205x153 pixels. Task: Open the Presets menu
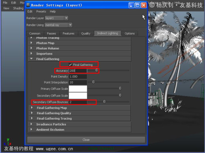(x=41, y=11)
